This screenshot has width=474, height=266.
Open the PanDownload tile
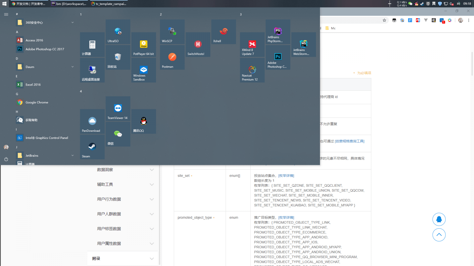click(x=92, y=121)
